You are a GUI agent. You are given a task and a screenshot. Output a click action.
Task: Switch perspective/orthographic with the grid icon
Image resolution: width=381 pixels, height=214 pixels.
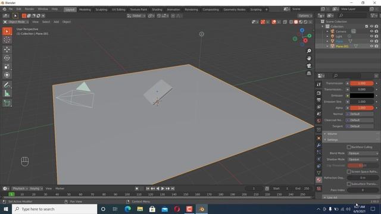coord(309,73)
